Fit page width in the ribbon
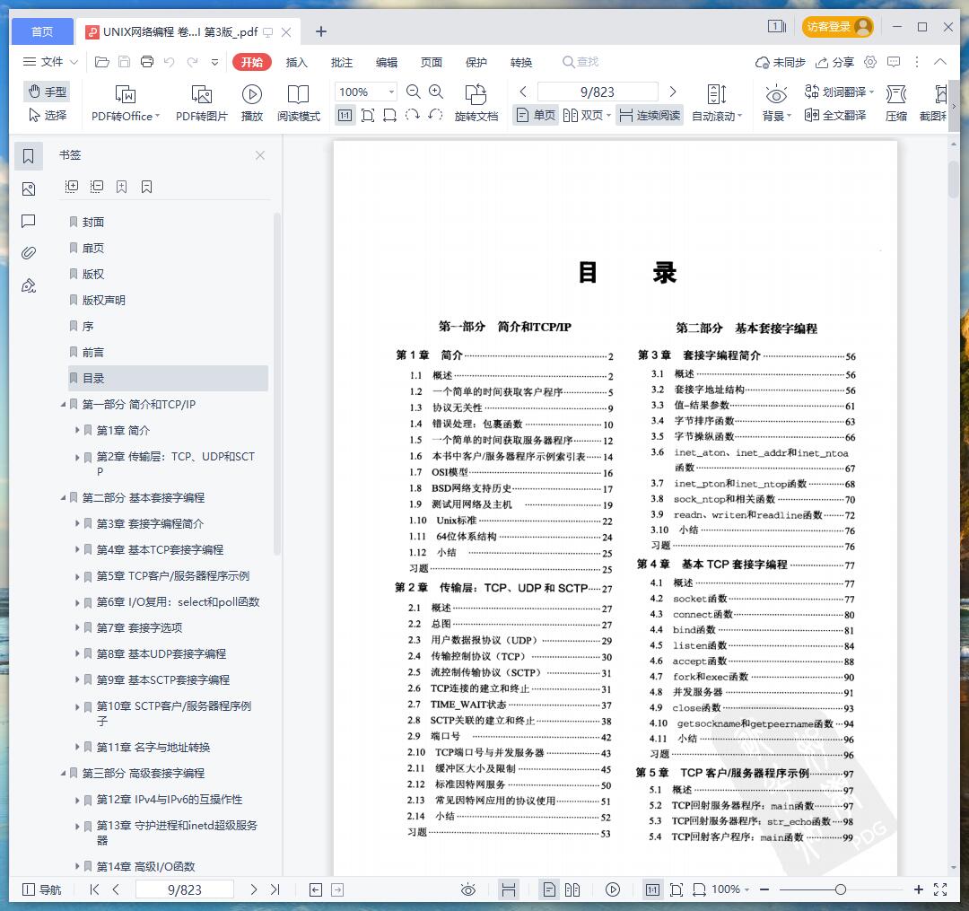Image resolution: width=969 pixels, height=911 pixels. [x=390, y=115]
